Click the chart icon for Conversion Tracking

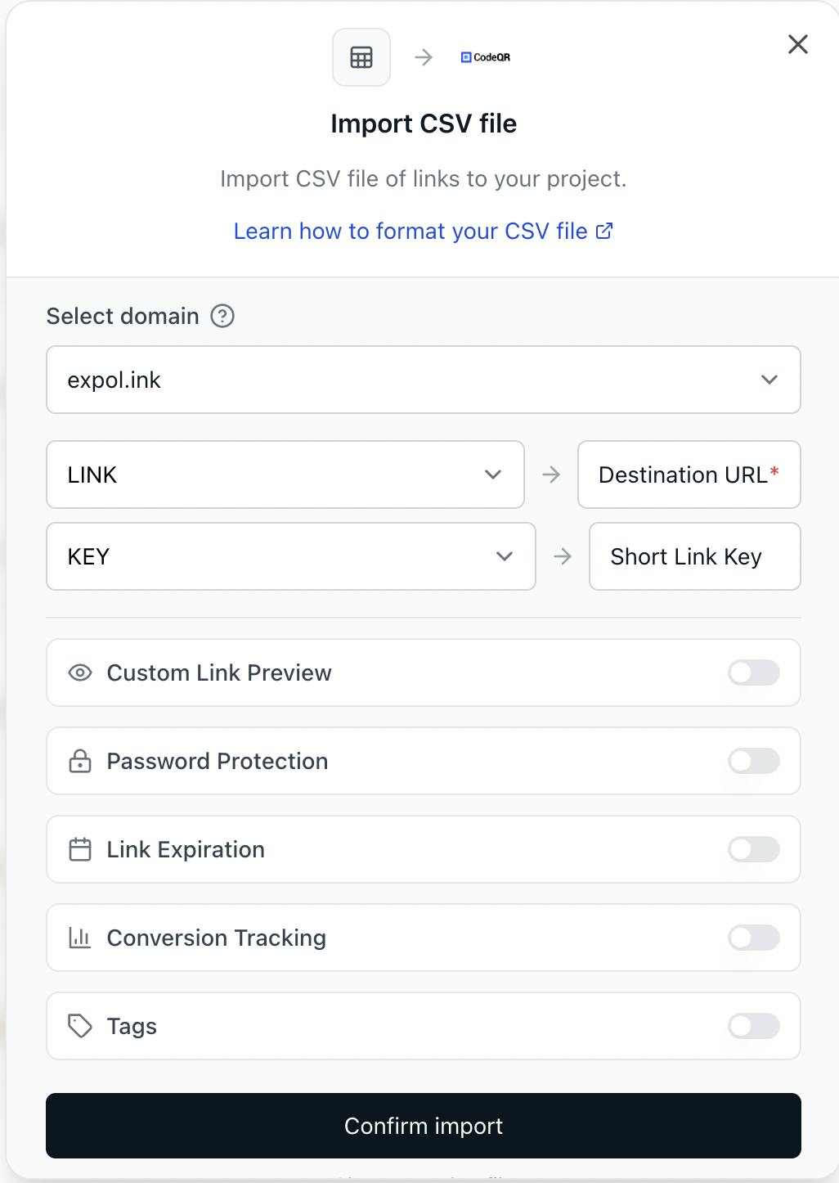tap(80, 938)
